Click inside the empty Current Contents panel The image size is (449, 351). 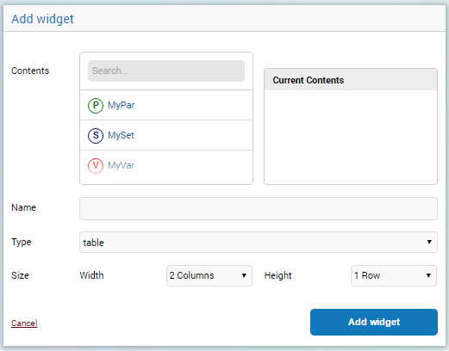point(351,137)
